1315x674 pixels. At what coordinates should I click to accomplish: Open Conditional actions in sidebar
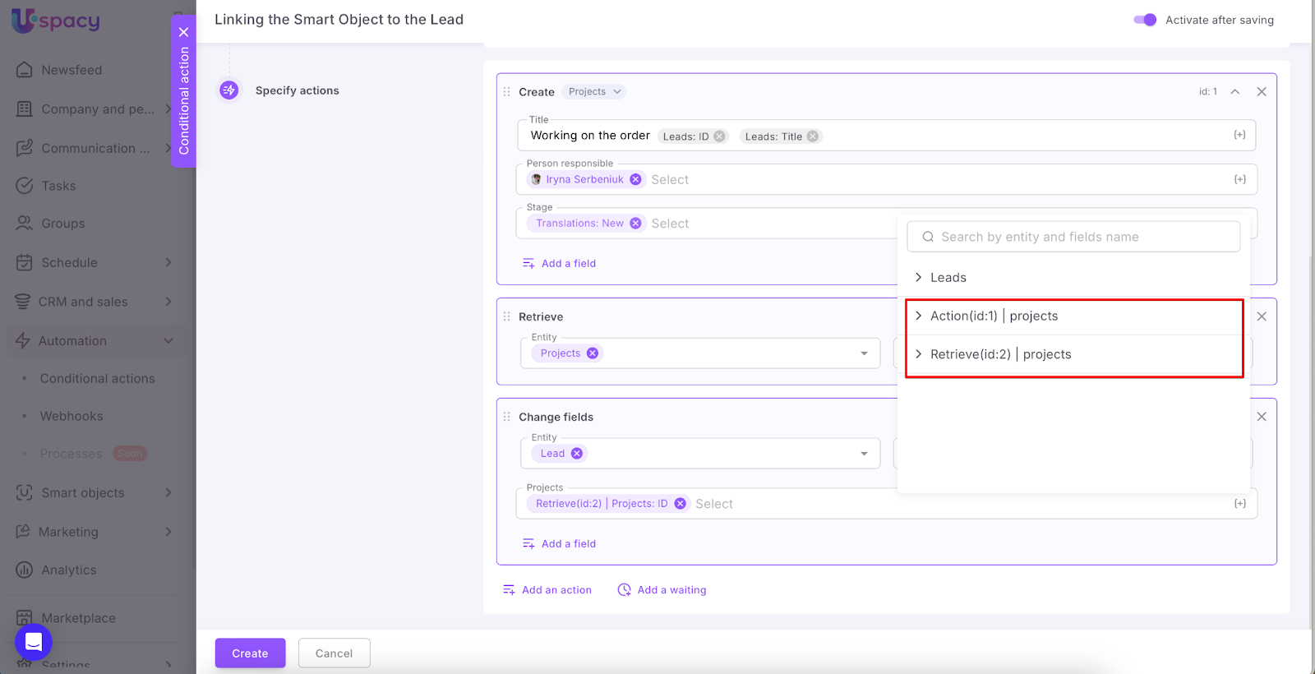pyautogui.click(x=97, y=379)
